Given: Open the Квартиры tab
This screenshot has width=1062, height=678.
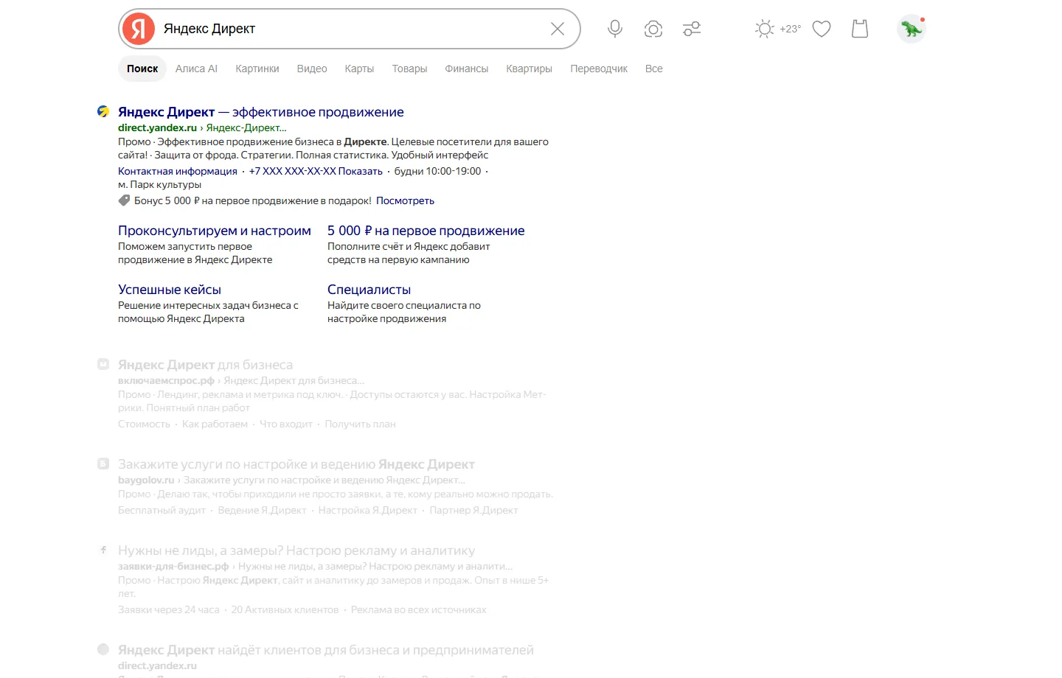Looking at the screenshot, I should [x=529, y=69].
